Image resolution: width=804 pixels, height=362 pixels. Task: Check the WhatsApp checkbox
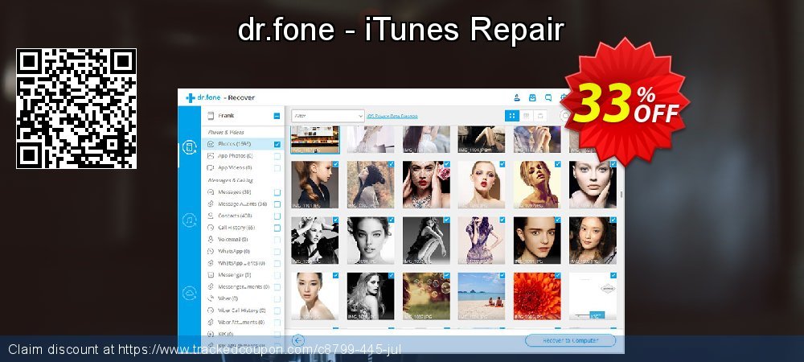coord(277,252)
